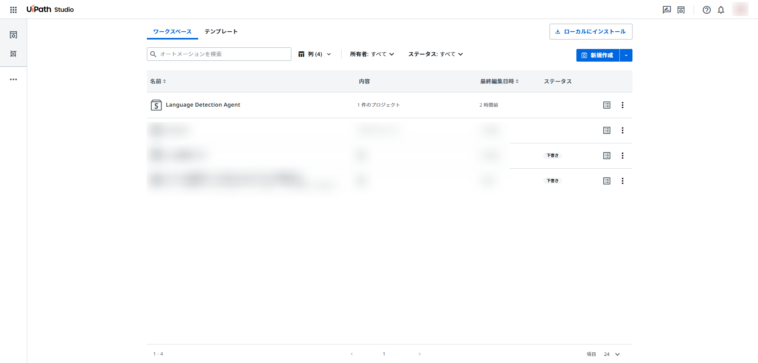Click 新規作成 button
758x363 pixels.
598,55
